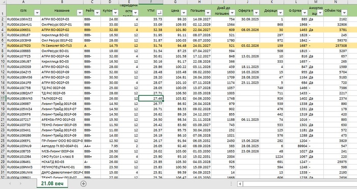
Task: Click the next sheet navigation arrow
Action: point(21,183)
